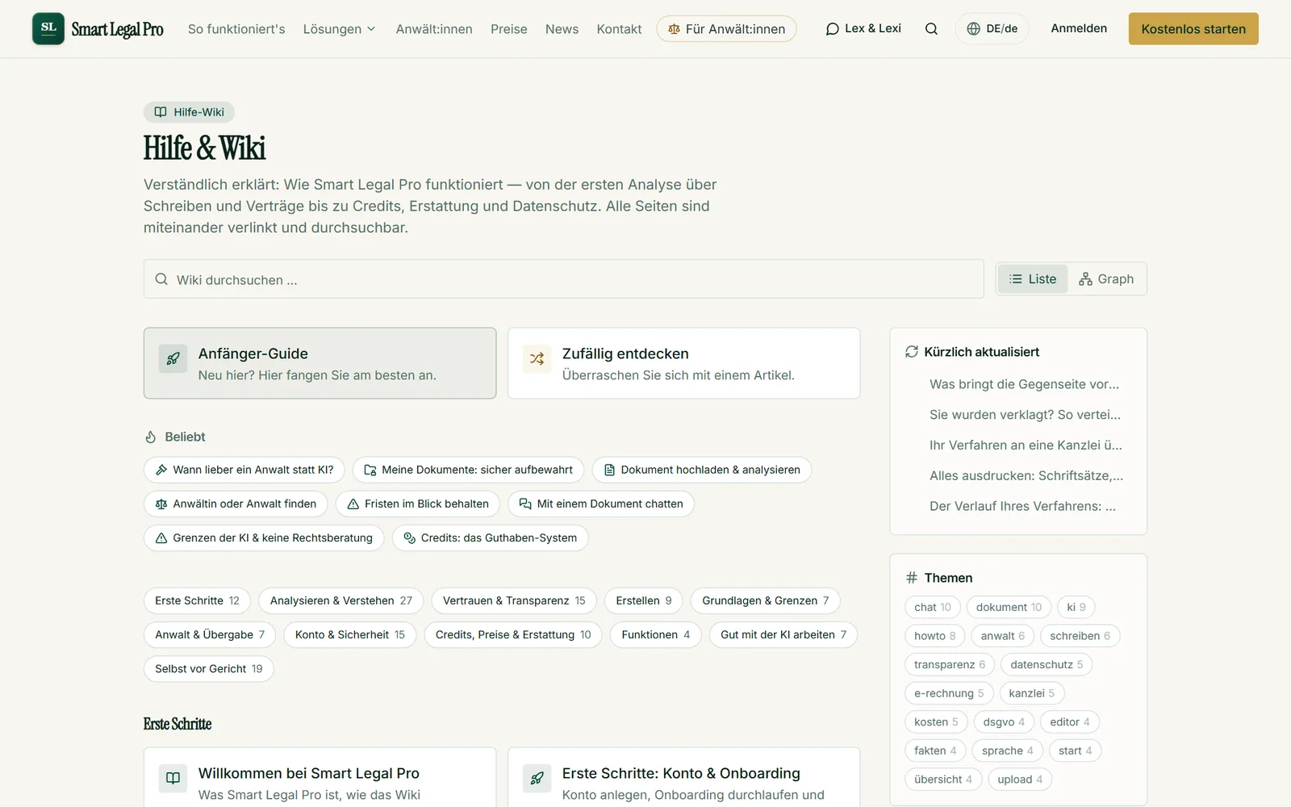
Task: Click the SL logo icon
Action: coord(48,28)
